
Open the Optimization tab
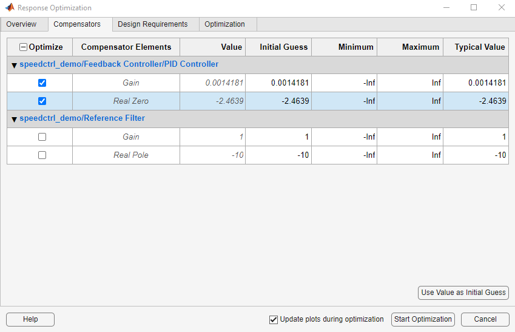point(224,24)
